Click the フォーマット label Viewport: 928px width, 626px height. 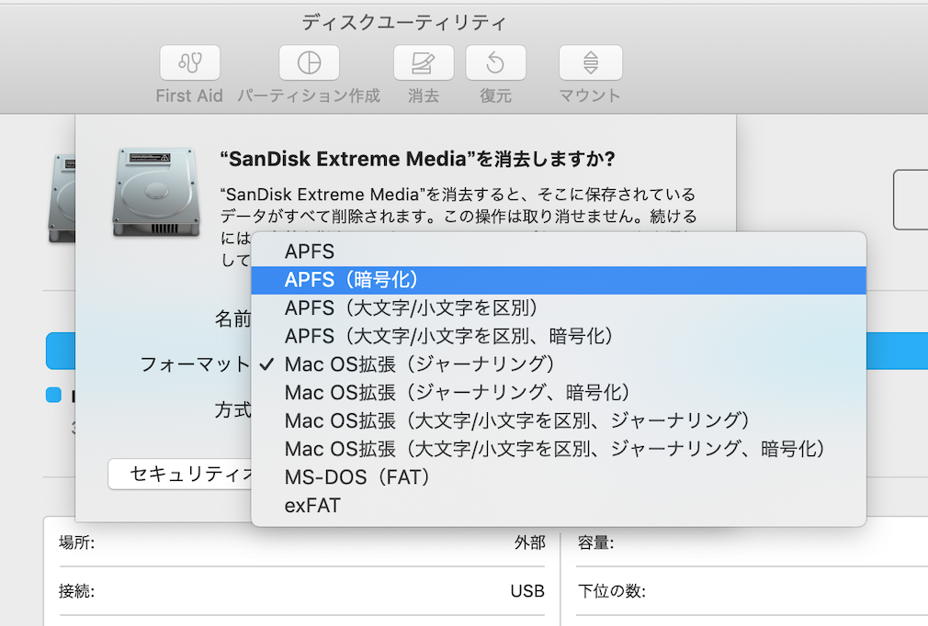[195, 364]
